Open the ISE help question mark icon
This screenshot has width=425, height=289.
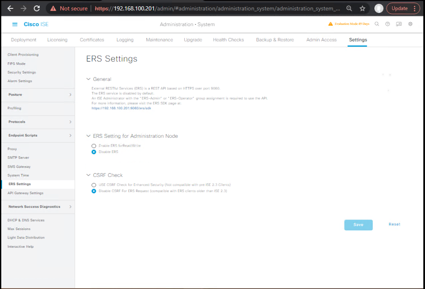(387, 24)
